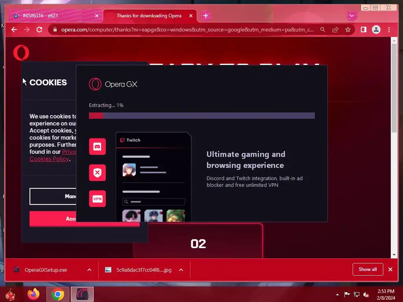This screenshot has width=403, height=302.
Task: Click the extraction progress bar
Action: point(202,116)
